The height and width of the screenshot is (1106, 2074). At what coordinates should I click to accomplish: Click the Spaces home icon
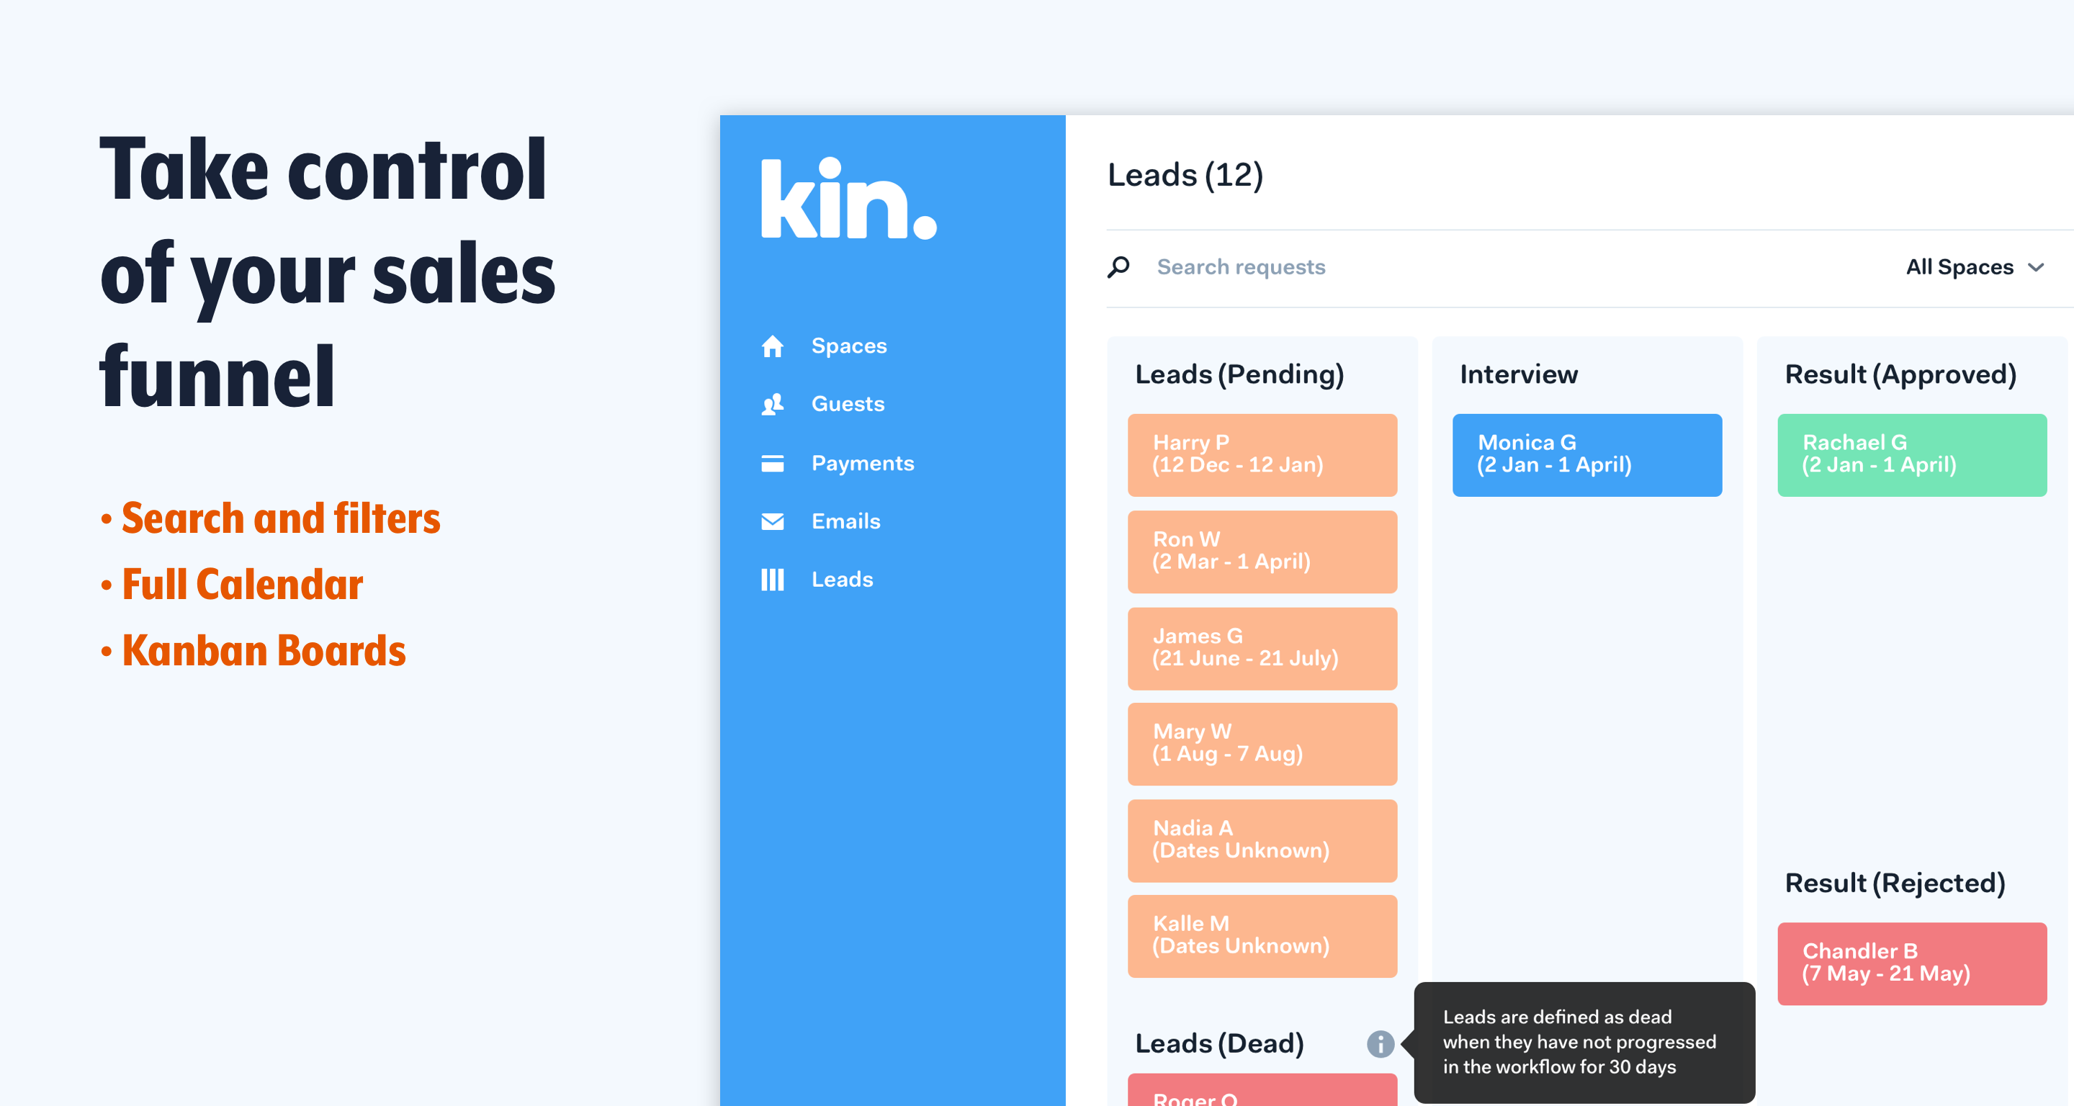772,346
